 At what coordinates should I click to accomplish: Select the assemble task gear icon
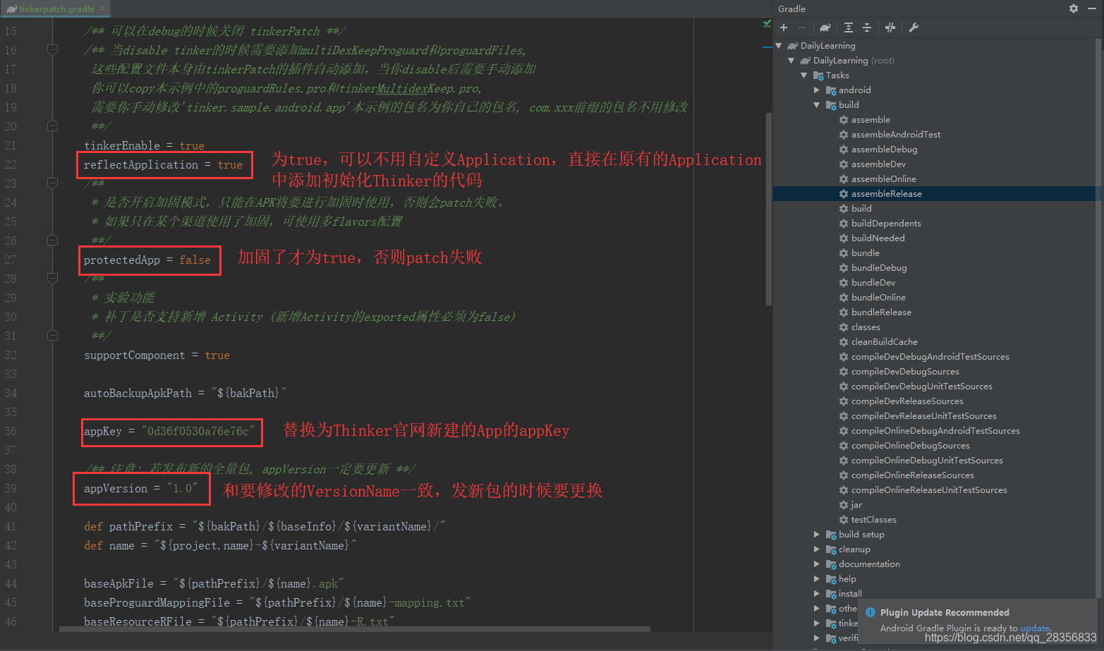point(844,119)
